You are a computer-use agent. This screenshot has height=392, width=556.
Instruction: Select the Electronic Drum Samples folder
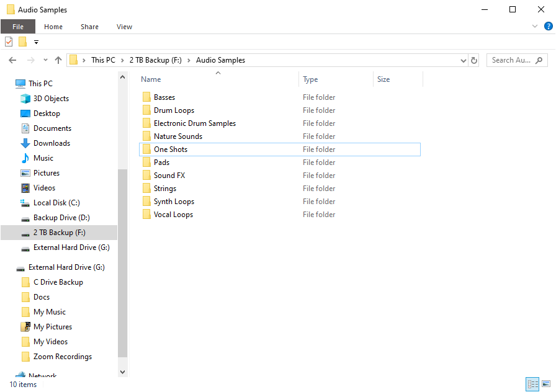tap(195, 123)
